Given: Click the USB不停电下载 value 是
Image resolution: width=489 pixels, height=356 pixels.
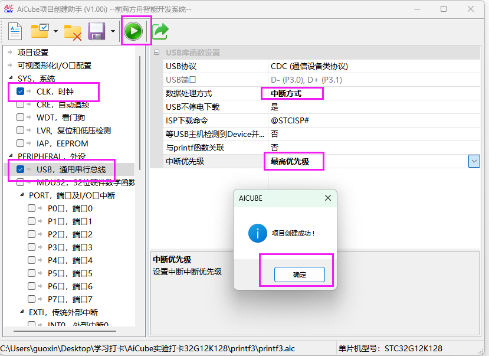Looking at the screenshot, I should click(274, 107).
